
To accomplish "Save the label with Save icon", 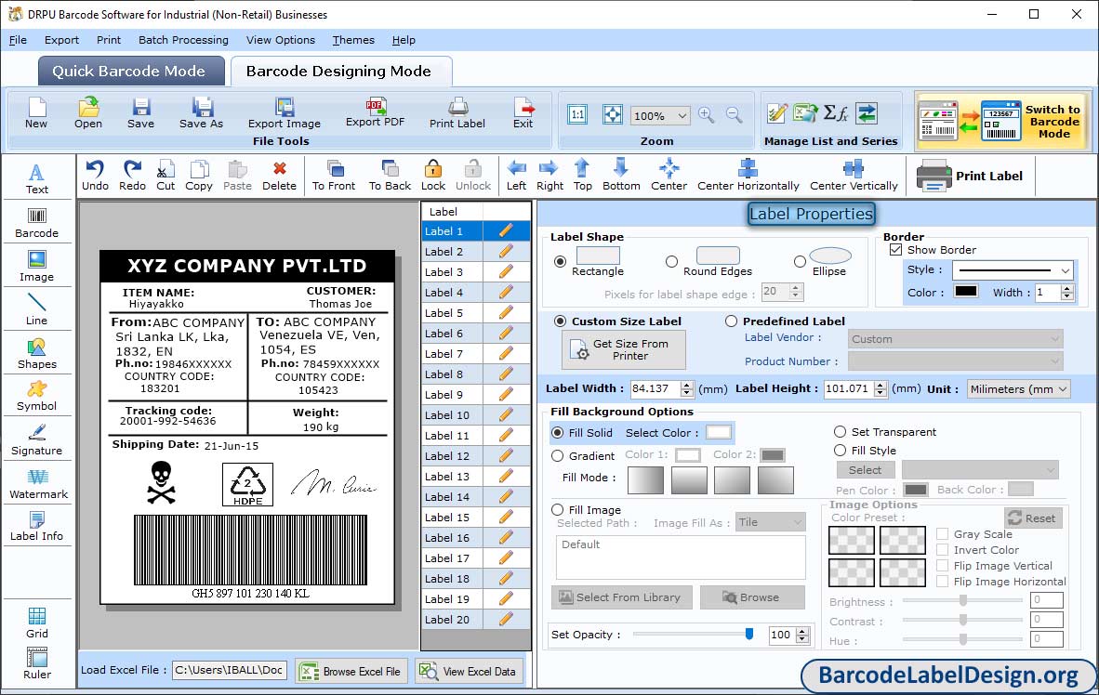I will coord(141,112).
